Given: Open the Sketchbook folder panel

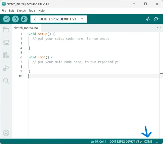Looking at the screenshot, I should 6,30.
